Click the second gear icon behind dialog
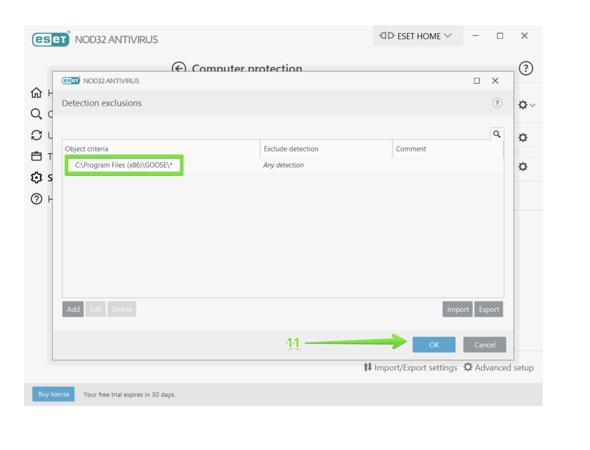 point(523,137)
